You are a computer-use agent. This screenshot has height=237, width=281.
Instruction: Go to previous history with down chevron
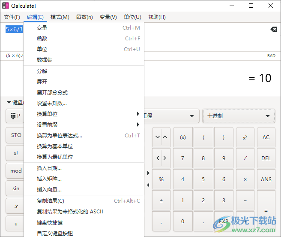click(x=158, y=137)
